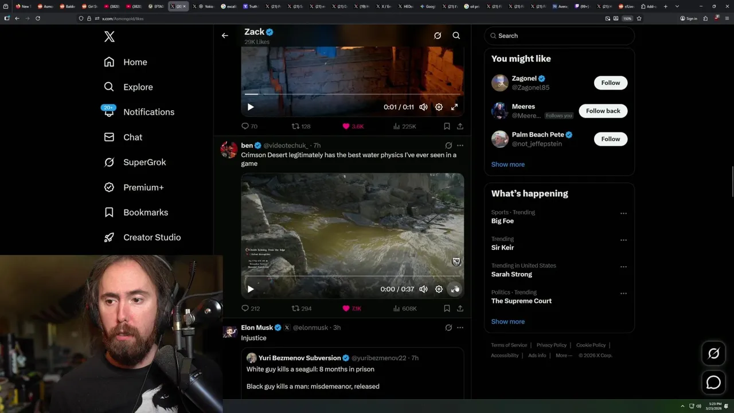The image size is (734, 413).
Task: Open SuperGrok
Action: pyautogui.click(x=135, y=162)
